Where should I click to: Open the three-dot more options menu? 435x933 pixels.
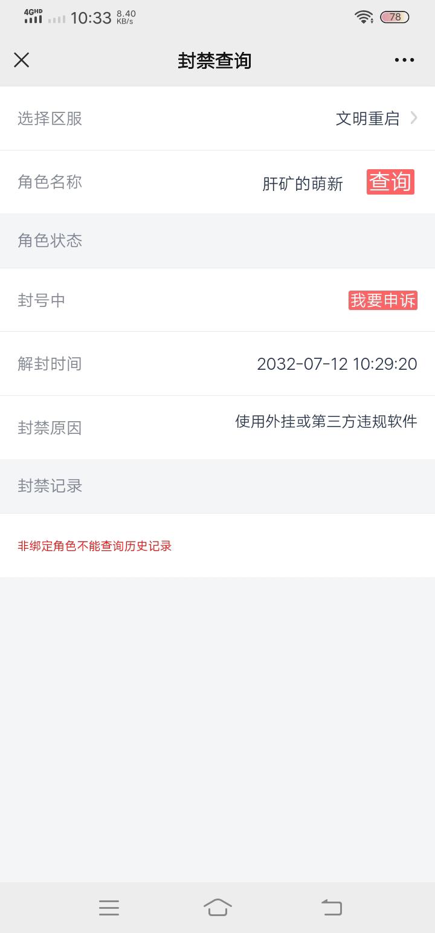click(404, 60)
